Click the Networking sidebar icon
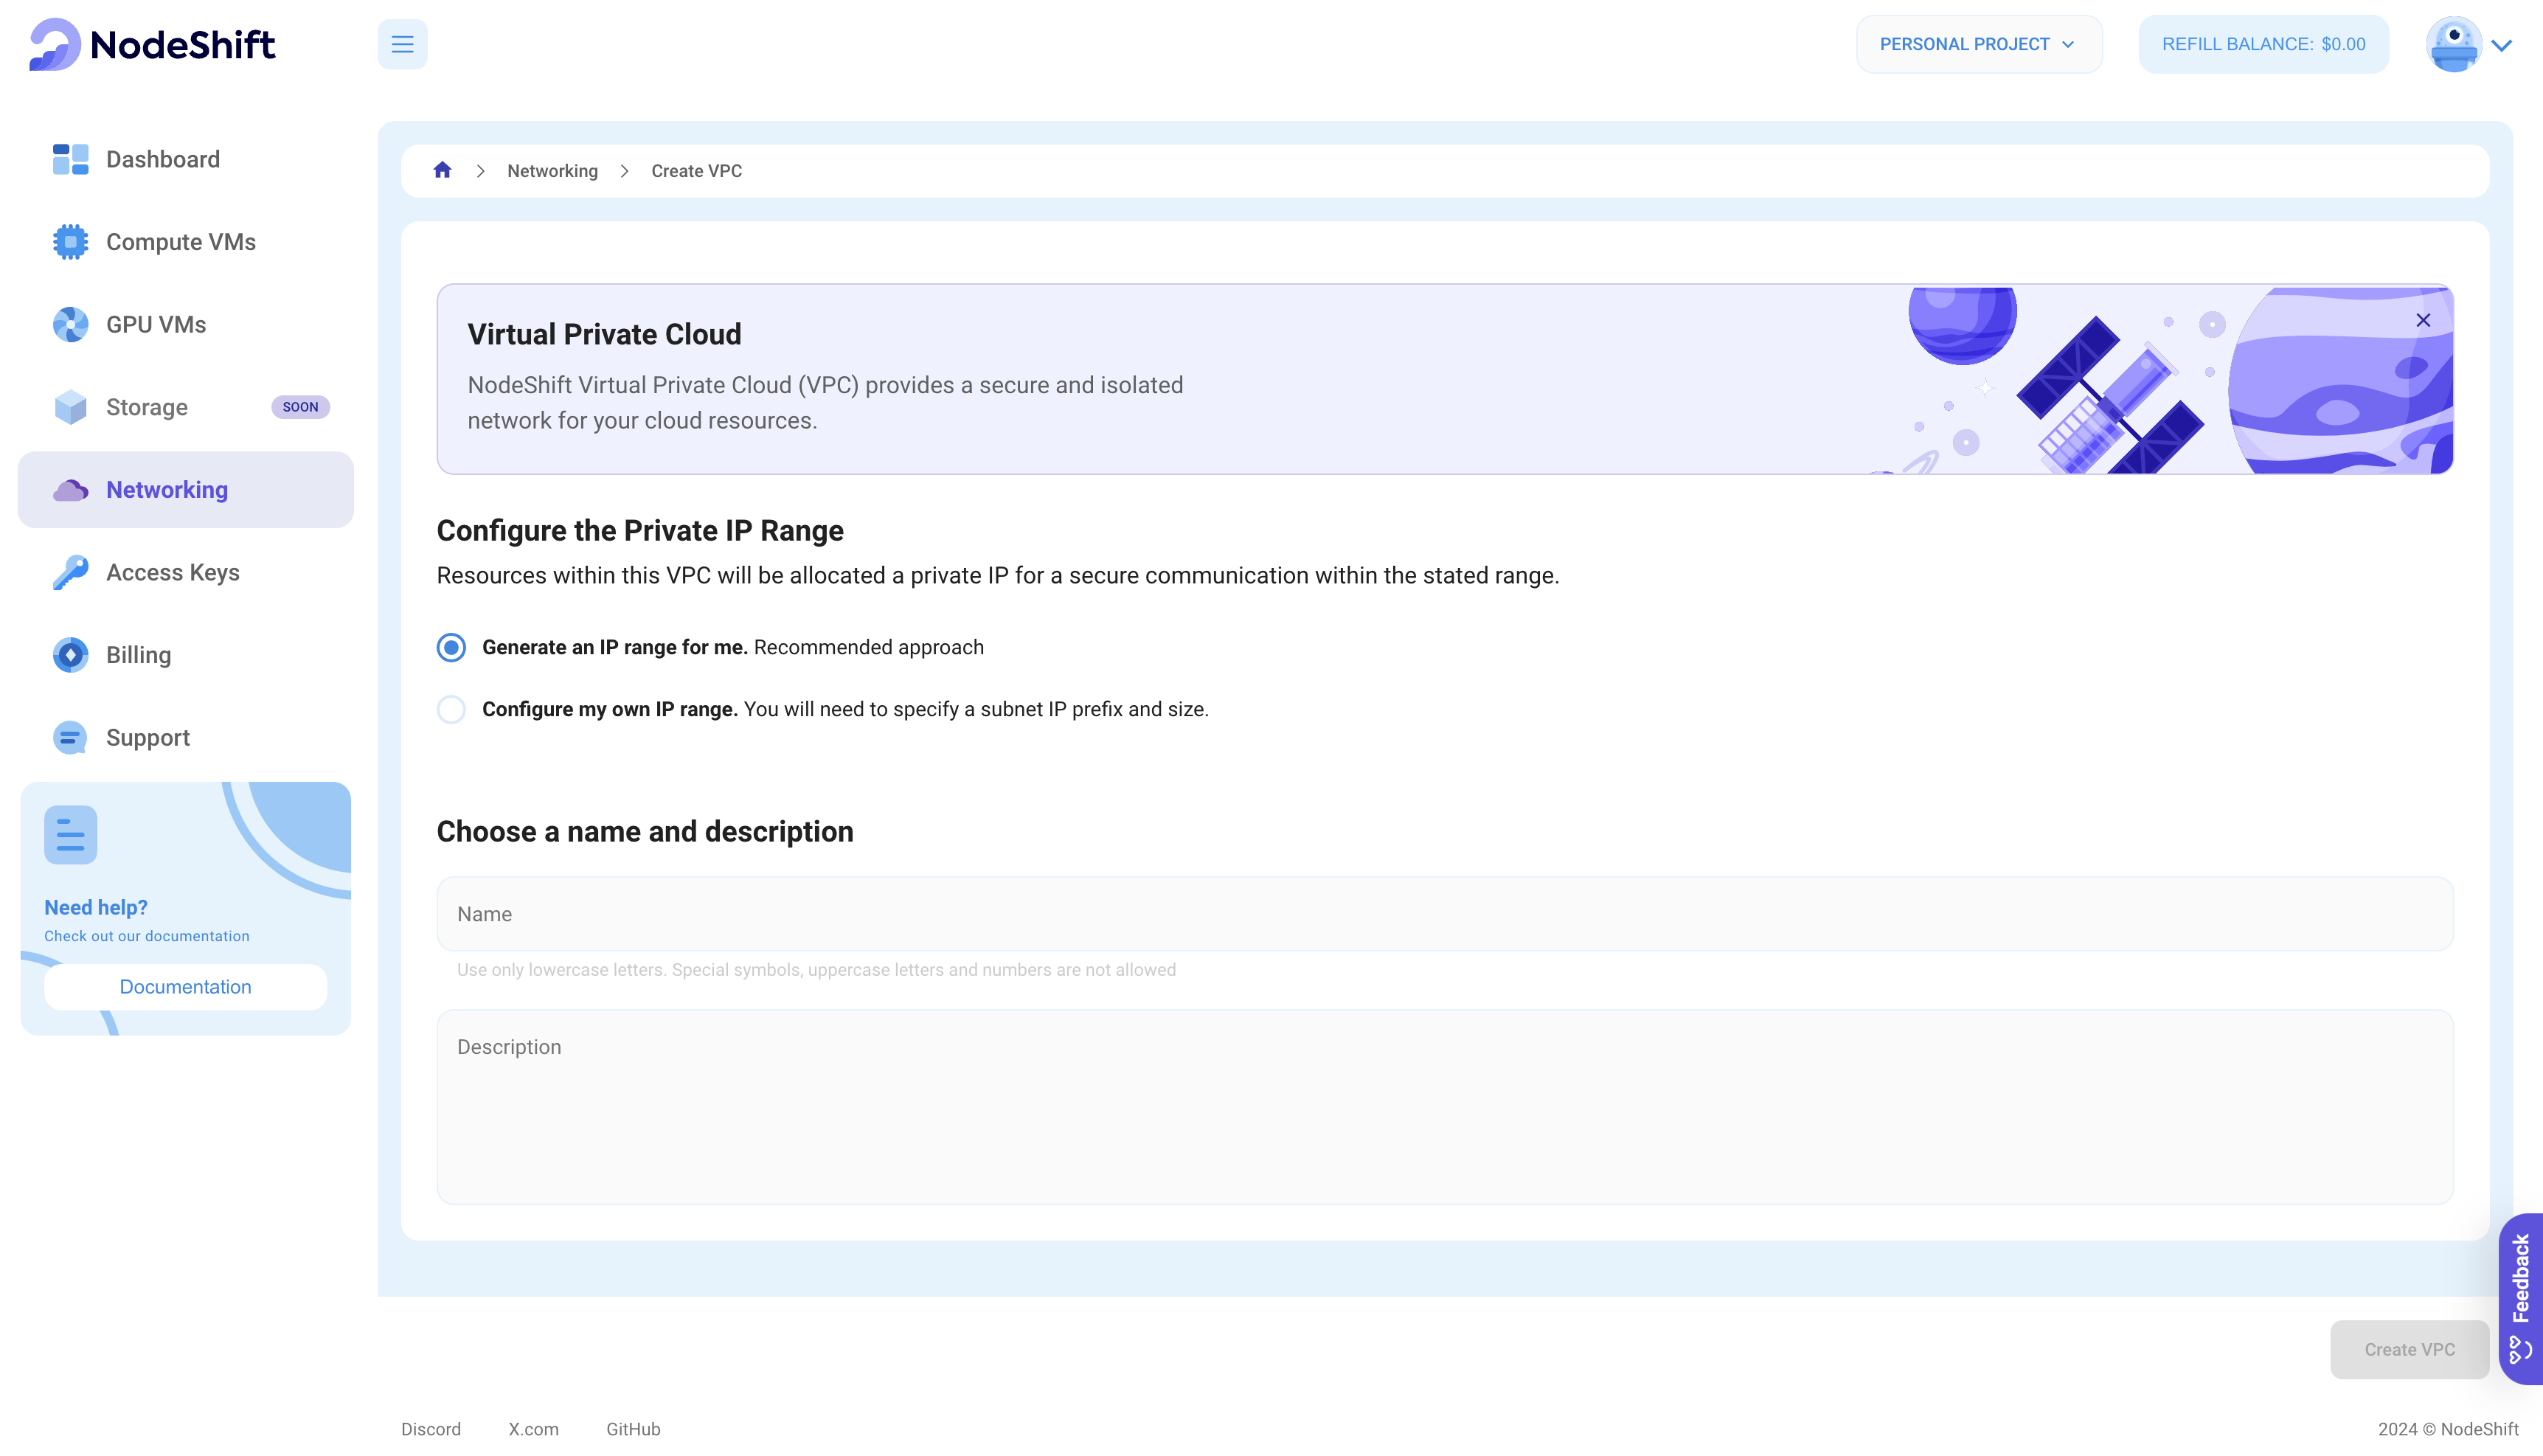Screen dimensions: 2543x1456 [x=70, y=489]
